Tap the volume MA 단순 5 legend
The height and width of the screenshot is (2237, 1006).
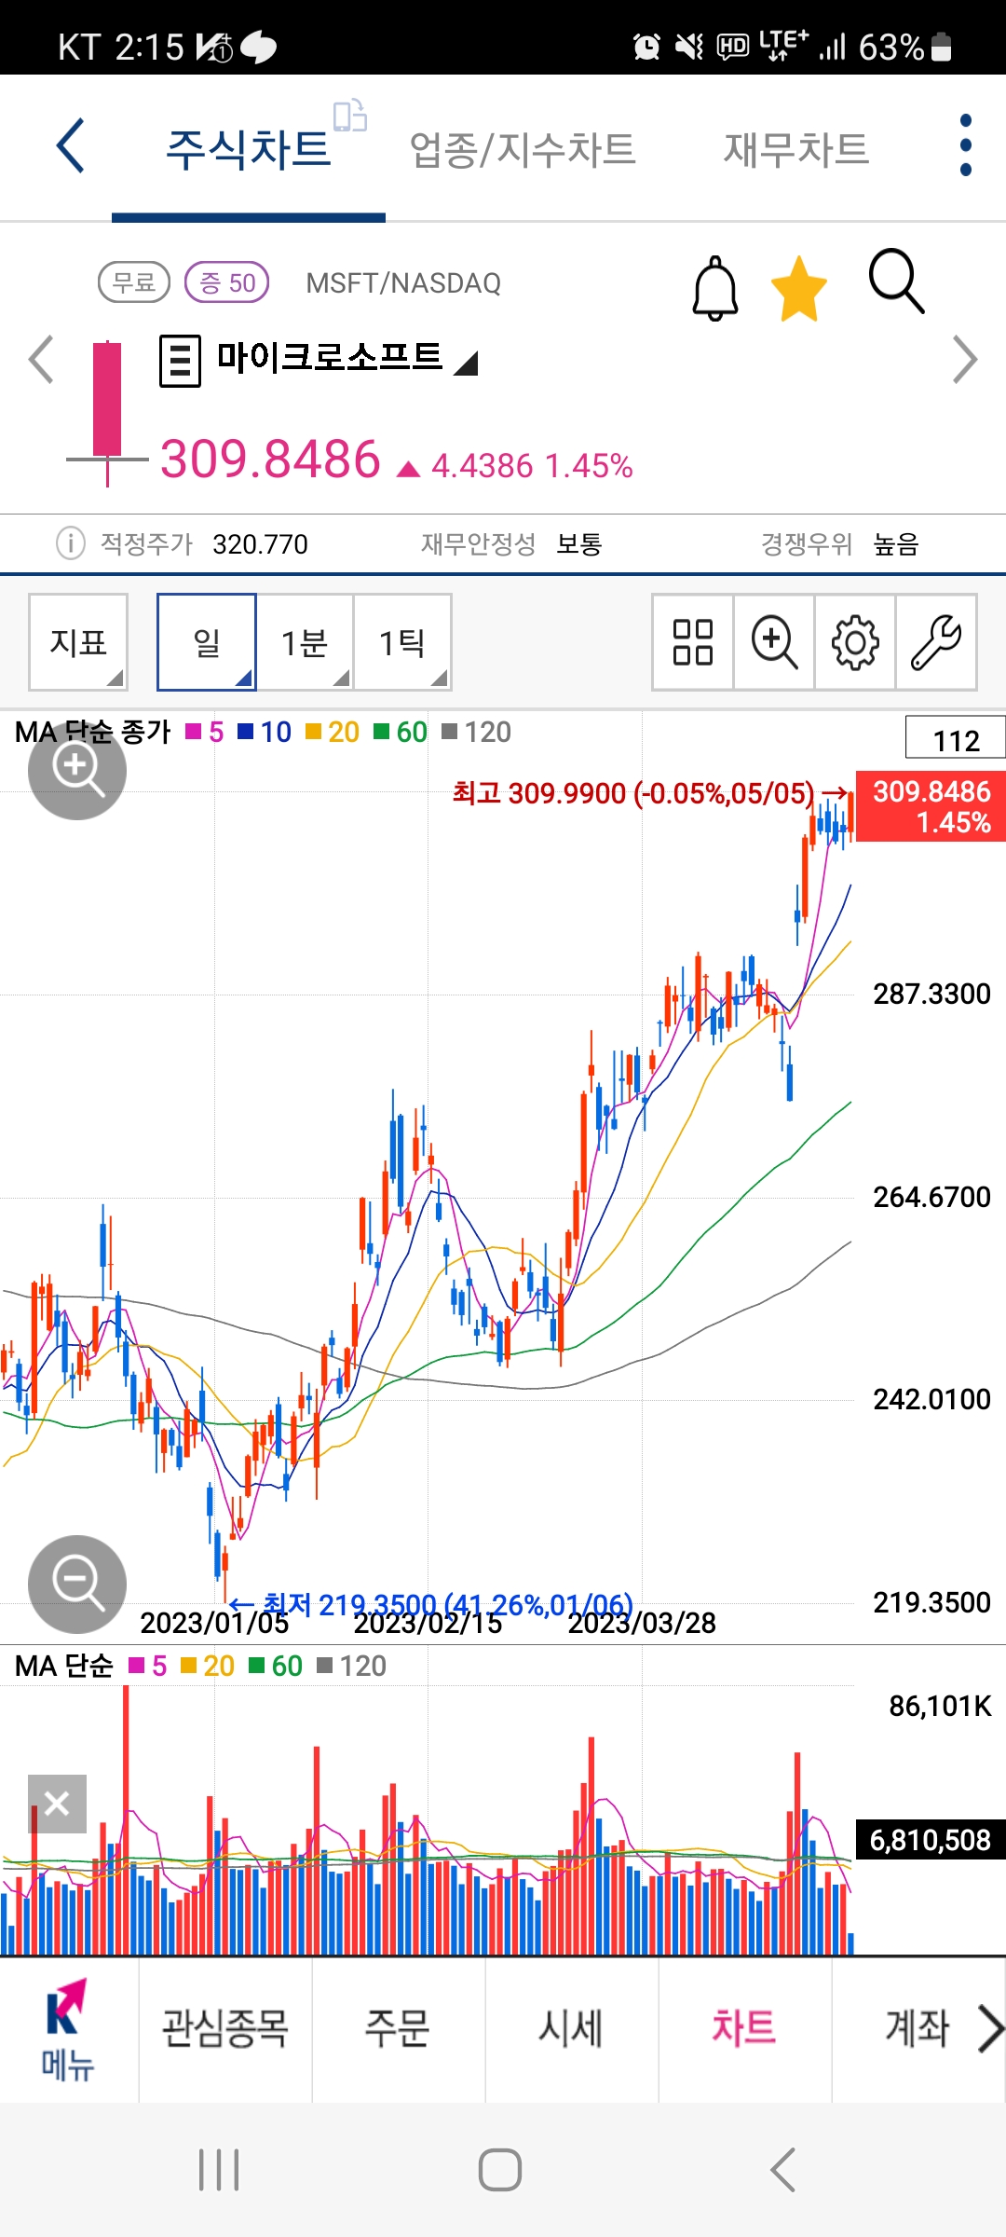pos(147,1666)
